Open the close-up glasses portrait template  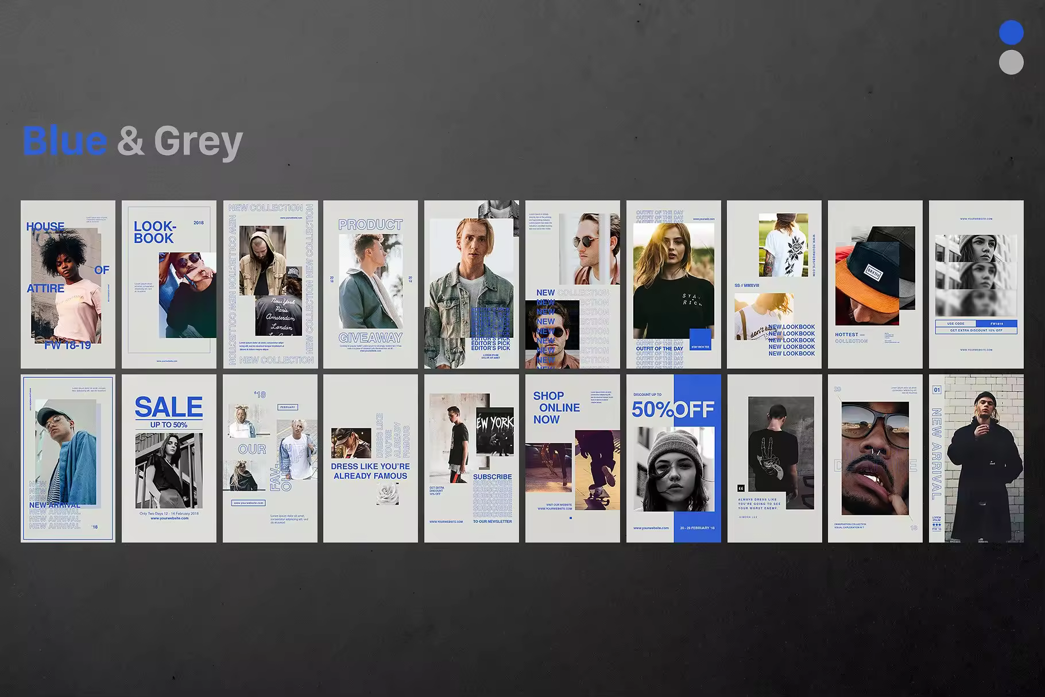click(x=875, y=458)
